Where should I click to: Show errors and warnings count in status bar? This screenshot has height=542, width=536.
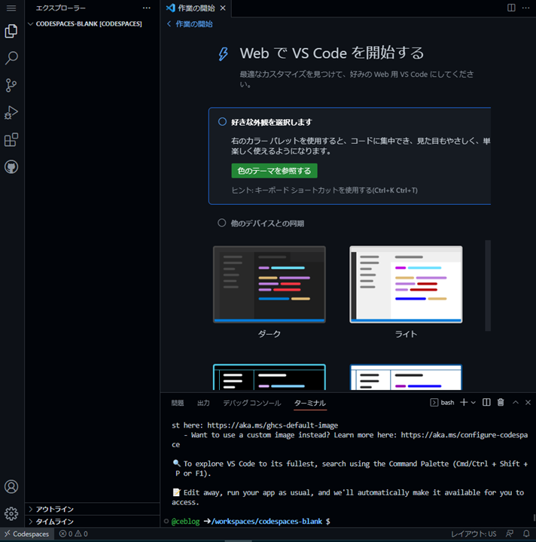pos(73,534)
